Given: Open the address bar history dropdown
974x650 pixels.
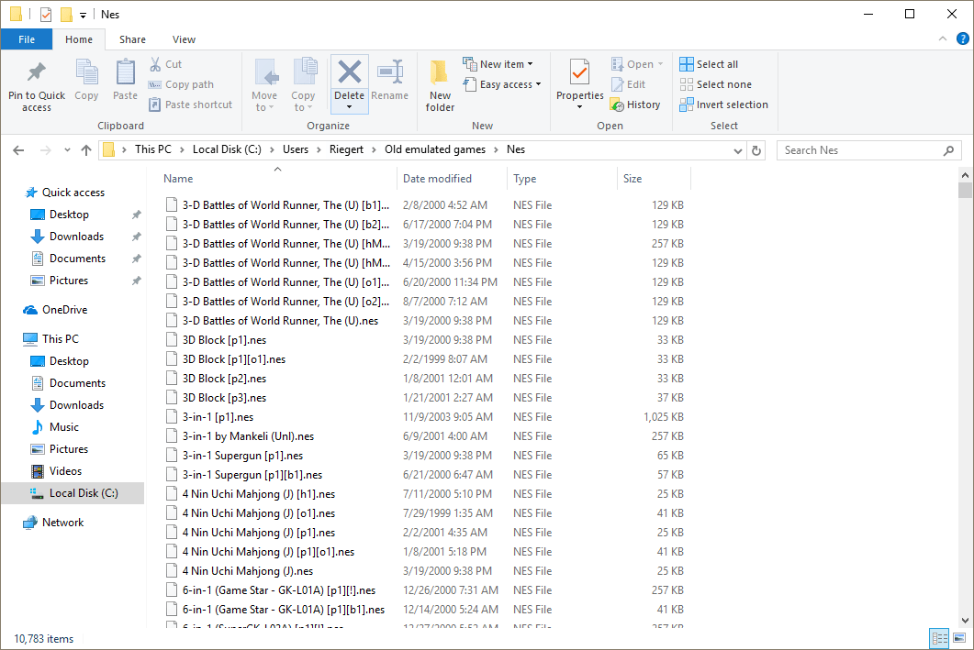Looking at the screenshot, I should pos(737,150).
